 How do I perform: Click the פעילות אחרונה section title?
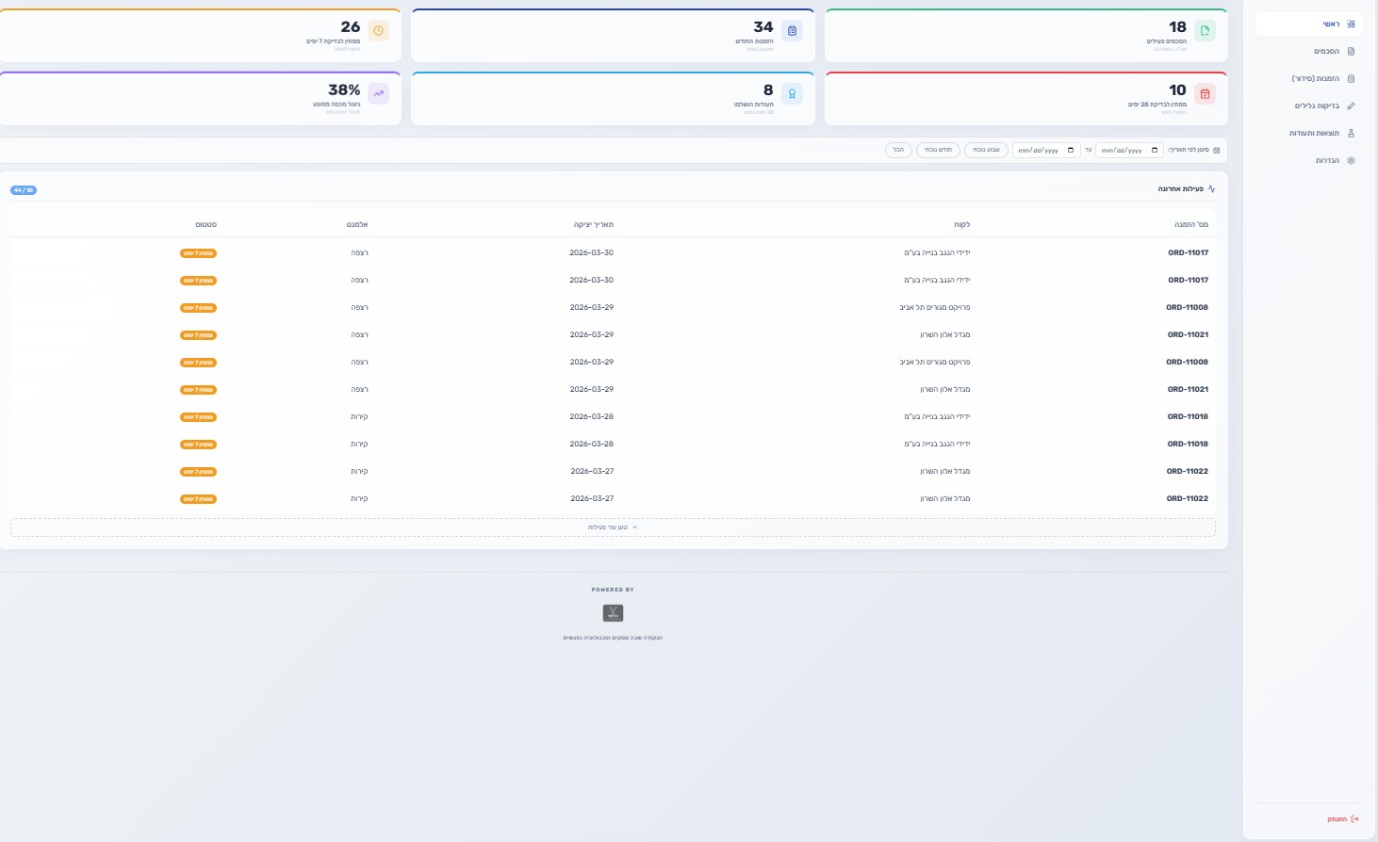pos(1181,189)
